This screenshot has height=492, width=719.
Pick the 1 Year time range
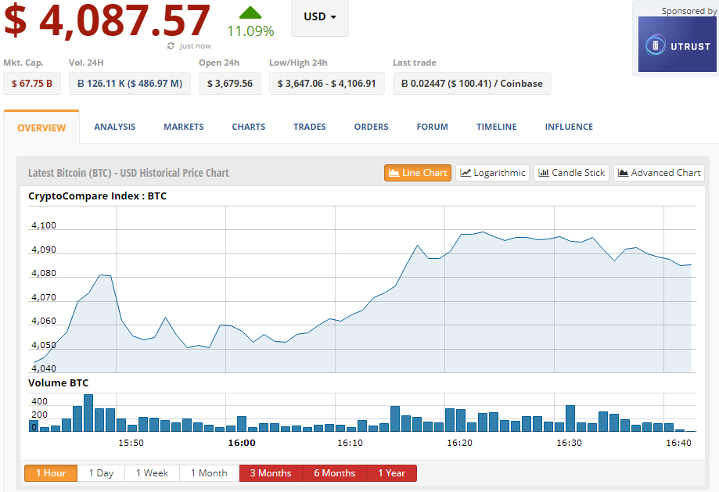click(391, 473)
